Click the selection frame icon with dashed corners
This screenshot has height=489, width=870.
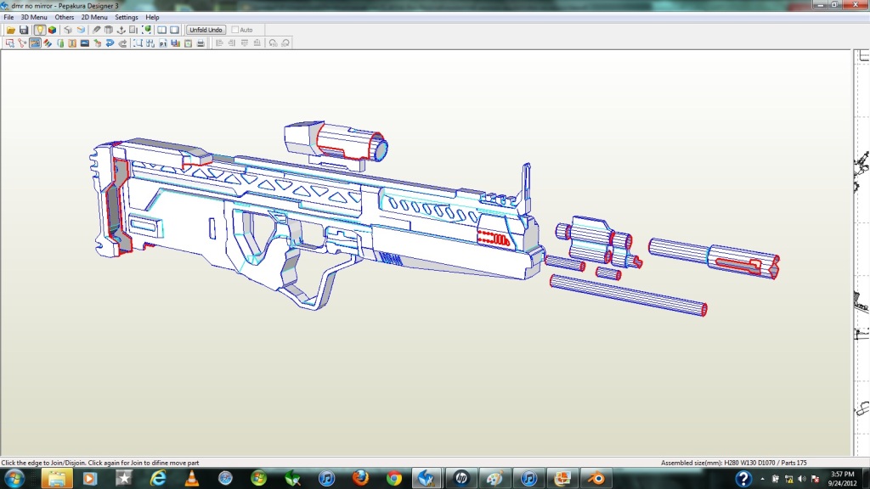138,43
